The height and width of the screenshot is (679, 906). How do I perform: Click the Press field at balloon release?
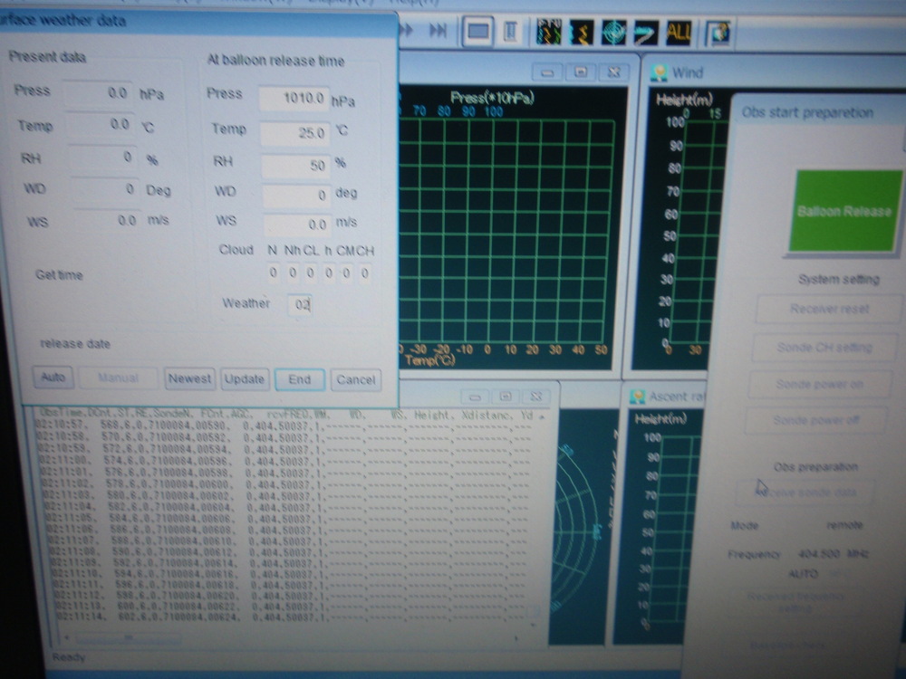pos(294,98)
